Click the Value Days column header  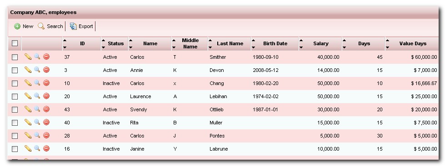pyautogui.click(x=413, y=43)
